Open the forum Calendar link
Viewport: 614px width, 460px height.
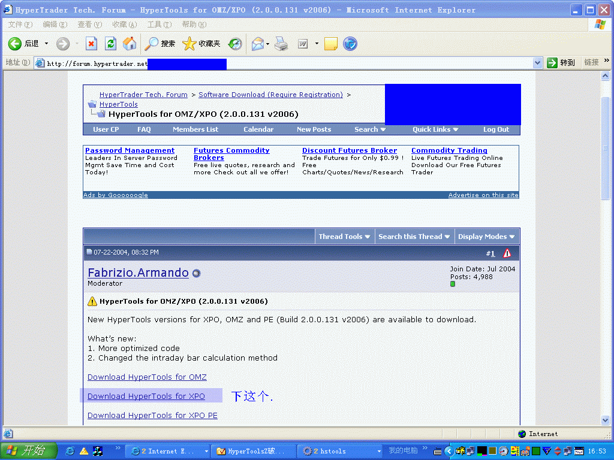pos(258,129)
